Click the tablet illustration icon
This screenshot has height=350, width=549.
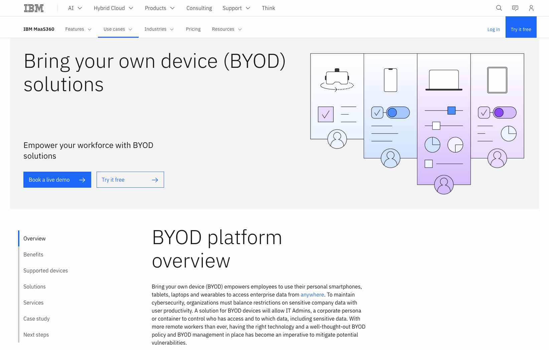(x=497, y=80)
